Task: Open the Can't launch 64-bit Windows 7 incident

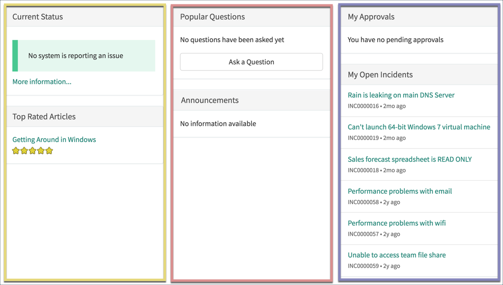Action: click(419, 127)
